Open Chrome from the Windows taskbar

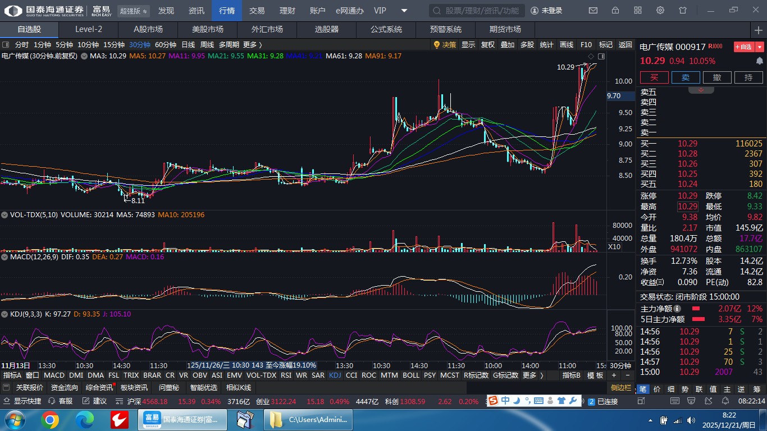(x=49, y=420)
